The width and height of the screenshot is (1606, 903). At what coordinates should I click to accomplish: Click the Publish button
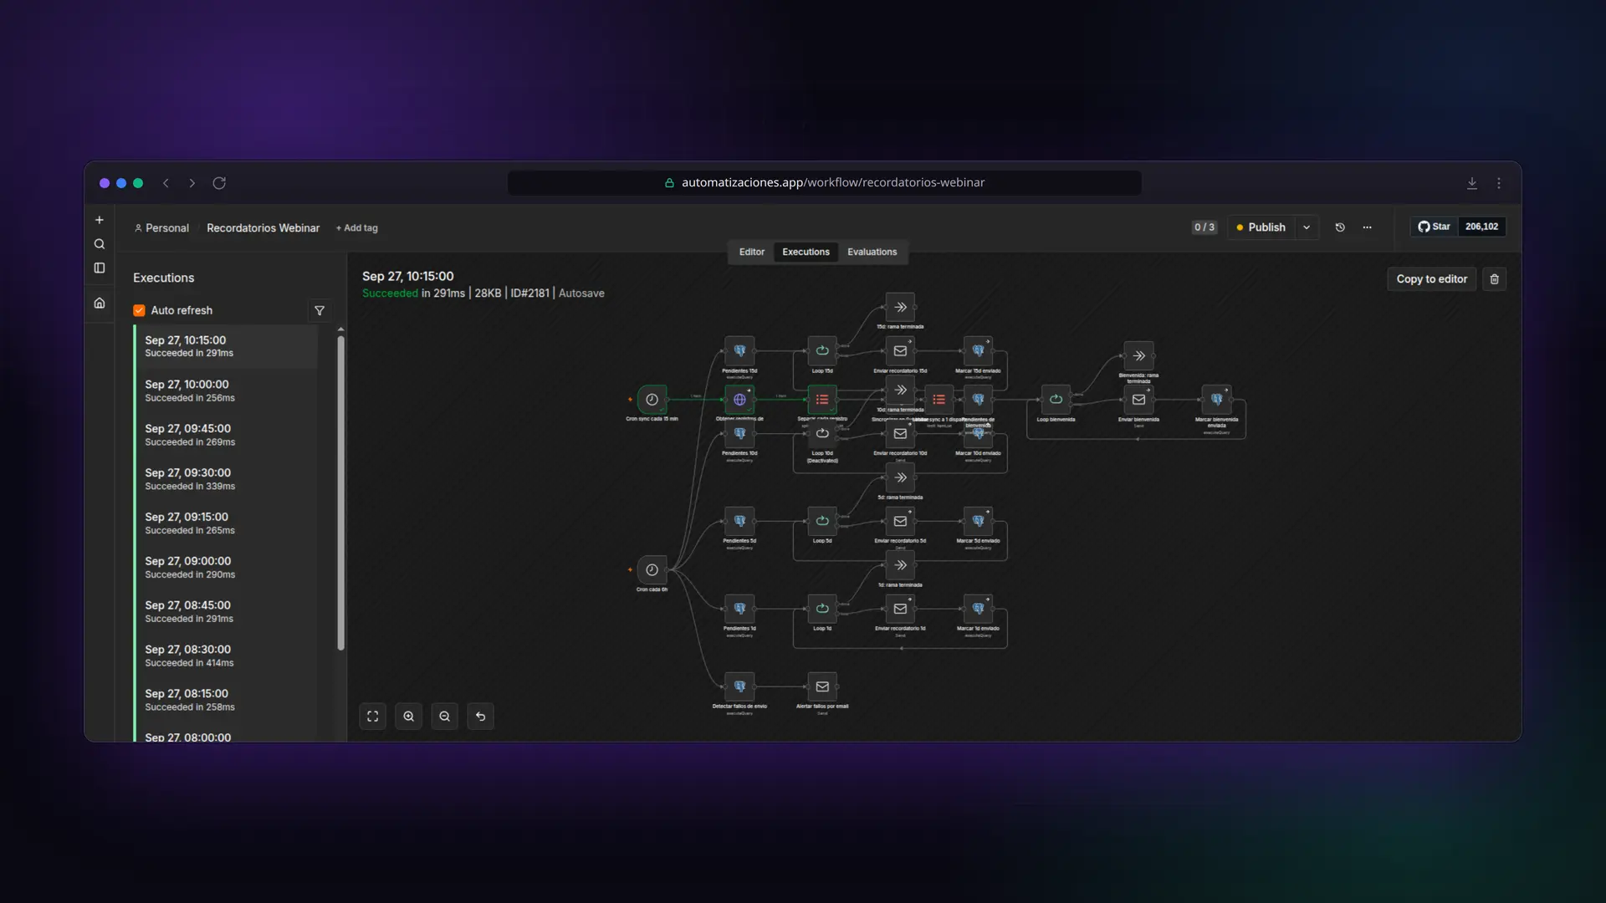[x=1261, y=227]
